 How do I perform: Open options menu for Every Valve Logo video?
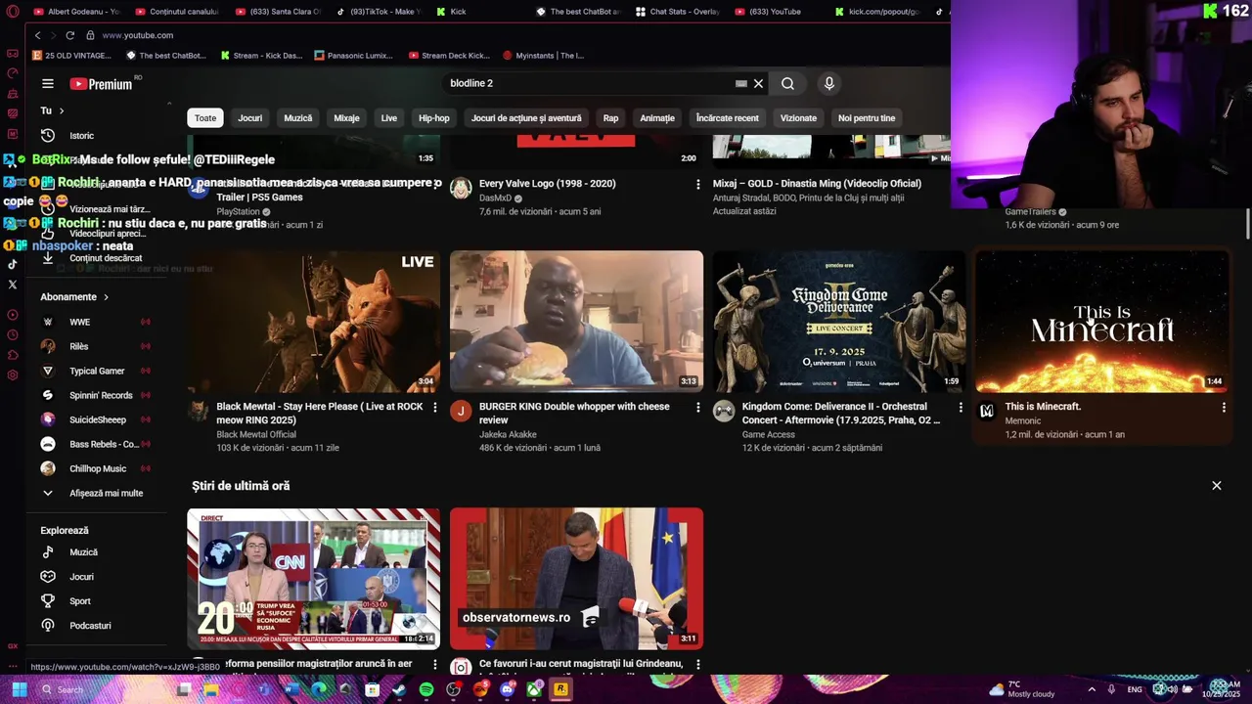tap(697, 185)
